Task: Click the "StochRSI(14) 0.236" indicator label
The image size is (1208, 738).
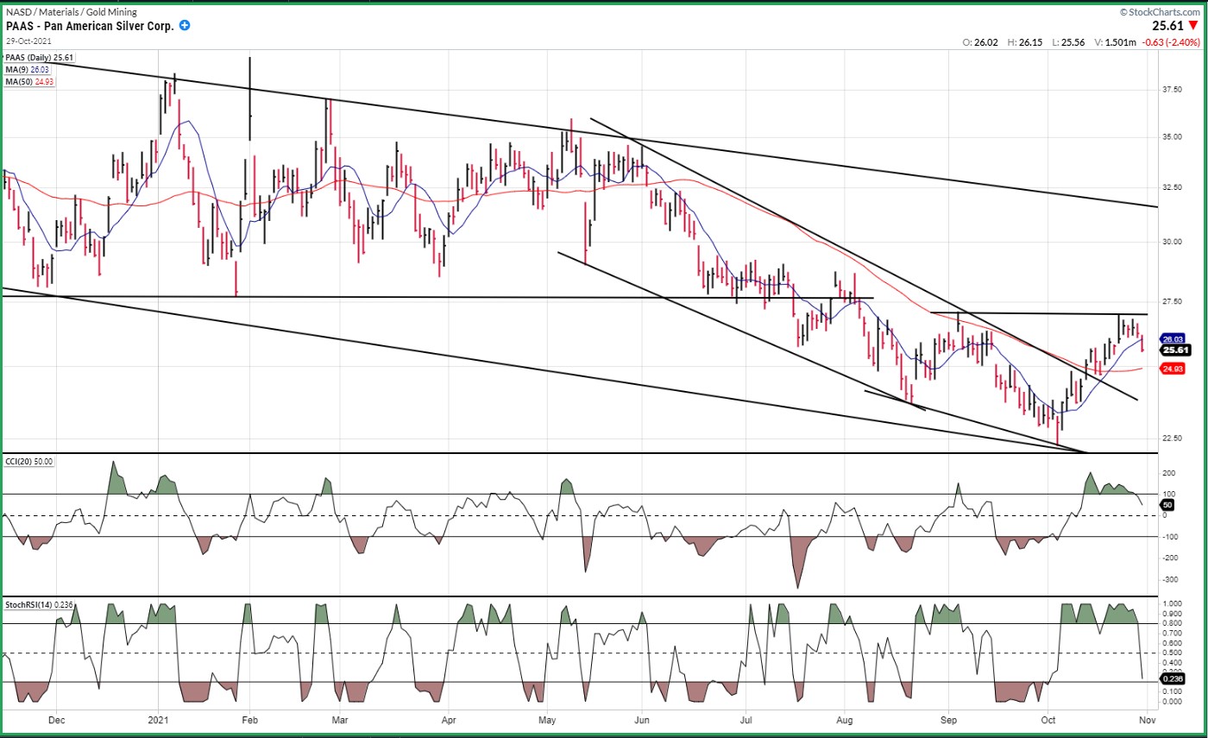Action: click(x=40, y=604)
